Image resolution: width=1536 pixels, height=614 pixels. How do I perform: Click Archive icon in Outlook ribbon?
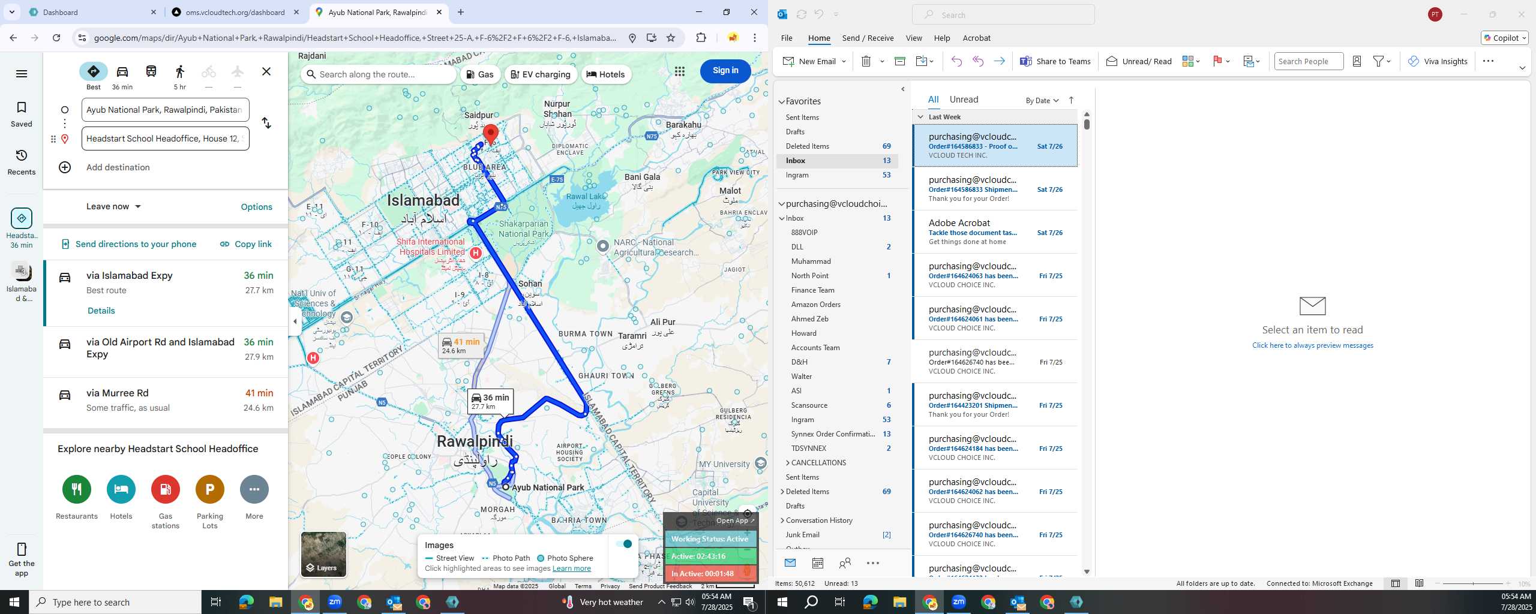[x=899, y=61]
